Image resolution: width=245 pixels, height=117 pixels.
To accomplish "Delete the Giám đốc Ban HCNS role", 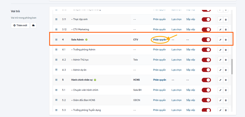I will pyautogui.click(x=226, y=100).
